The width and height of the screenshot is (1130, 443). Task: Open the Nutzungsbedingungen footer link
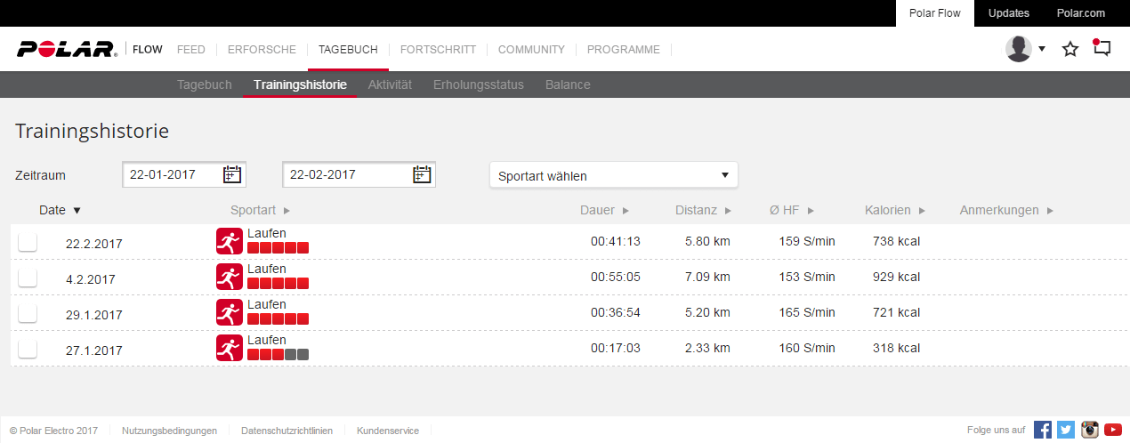(x=169, y=431)
